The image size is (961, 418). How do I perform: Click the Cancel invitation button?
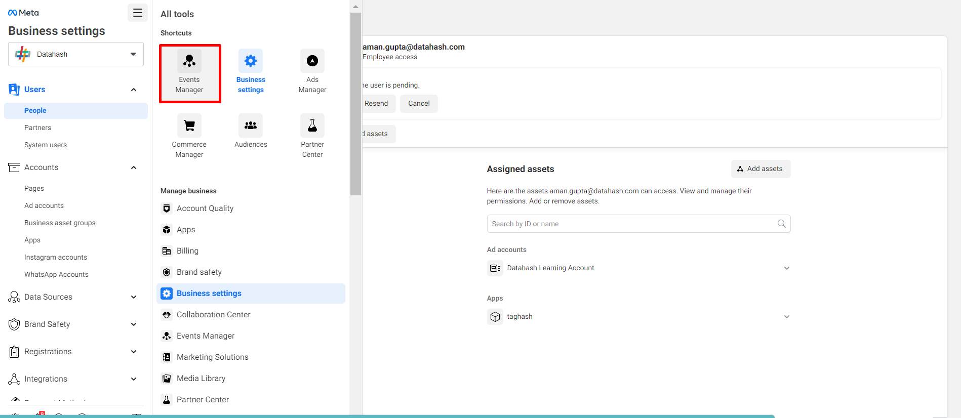[419, 104]
